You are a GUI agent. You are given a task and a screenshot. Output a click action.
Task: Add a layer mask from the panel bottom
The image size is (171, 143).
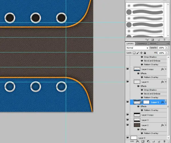pyautogui.click(x=143, y=141)
